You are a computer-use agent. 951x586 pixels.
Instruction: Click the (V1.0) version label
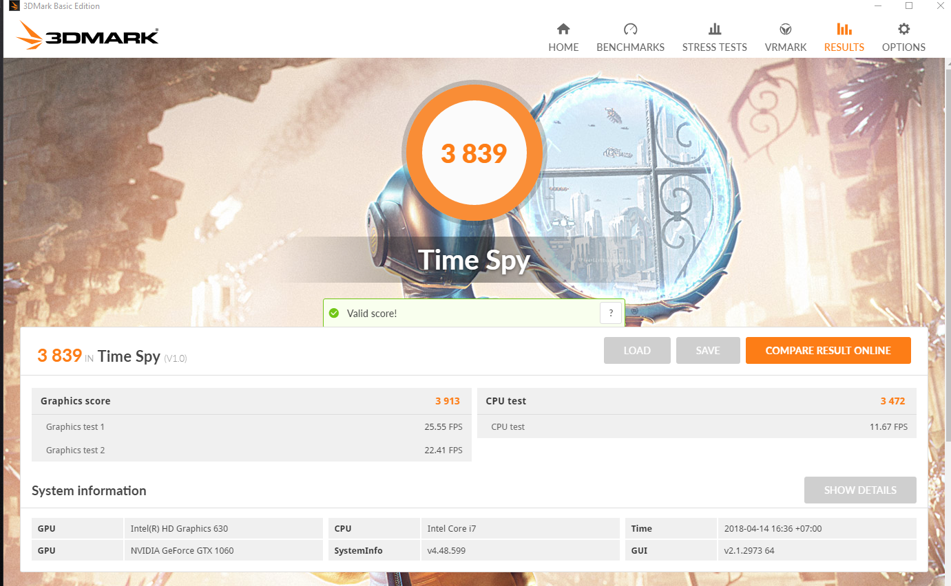(x=176, y=358)
